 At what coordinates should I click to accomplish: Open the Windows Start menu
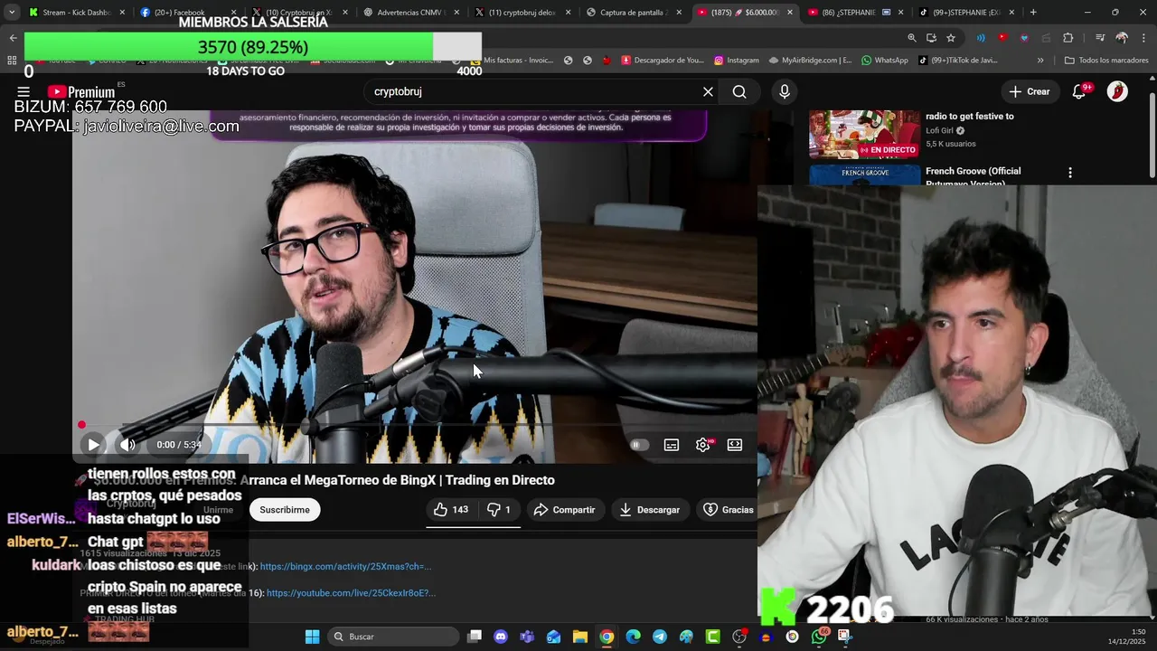[312, 637]
